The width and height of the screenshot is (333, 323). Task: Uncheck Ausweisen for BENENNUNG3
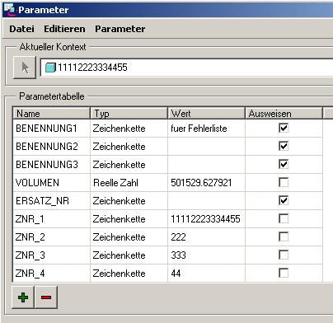284,164
